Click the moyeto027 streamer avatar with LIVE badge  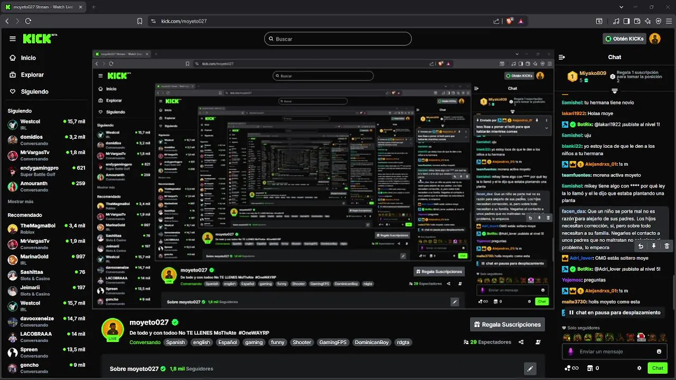tap(112, 330)
